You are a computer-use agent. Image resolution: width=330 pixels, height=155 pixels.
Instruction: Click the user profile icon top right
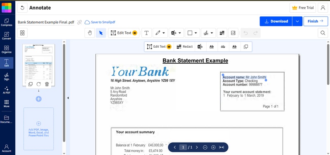(x=323, y=8)
